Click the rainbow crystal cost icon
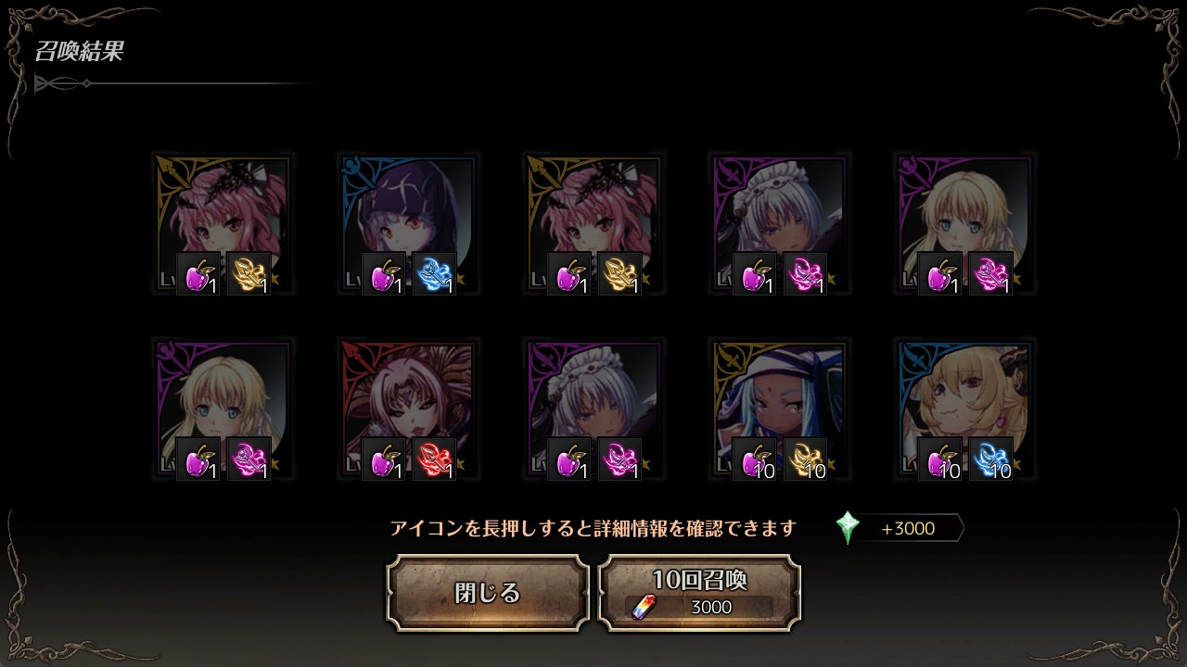1187x667 pixels. [x=643, y=607]
